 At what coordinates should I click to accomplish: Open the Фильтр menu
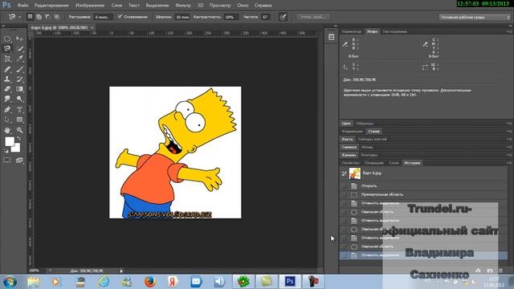click(183, 6)
